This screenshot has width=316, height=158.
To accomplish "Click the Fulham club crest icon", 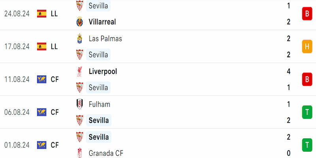I will click(x=80, y=104).
